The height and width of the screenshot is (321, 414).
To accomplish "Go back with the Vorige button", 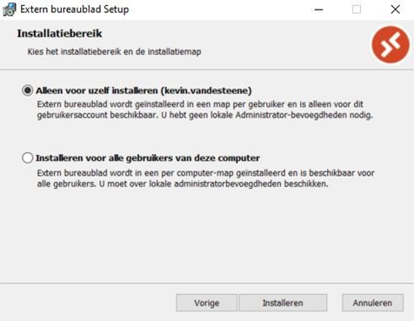I will coord(206,303).
